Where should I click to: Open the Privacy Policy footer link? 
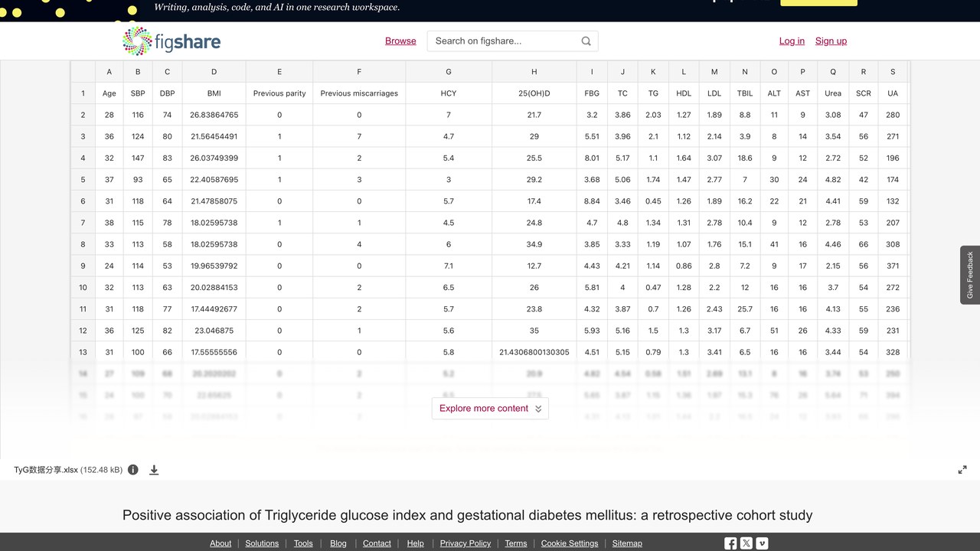pyautogui.click(x=465, y=543)
